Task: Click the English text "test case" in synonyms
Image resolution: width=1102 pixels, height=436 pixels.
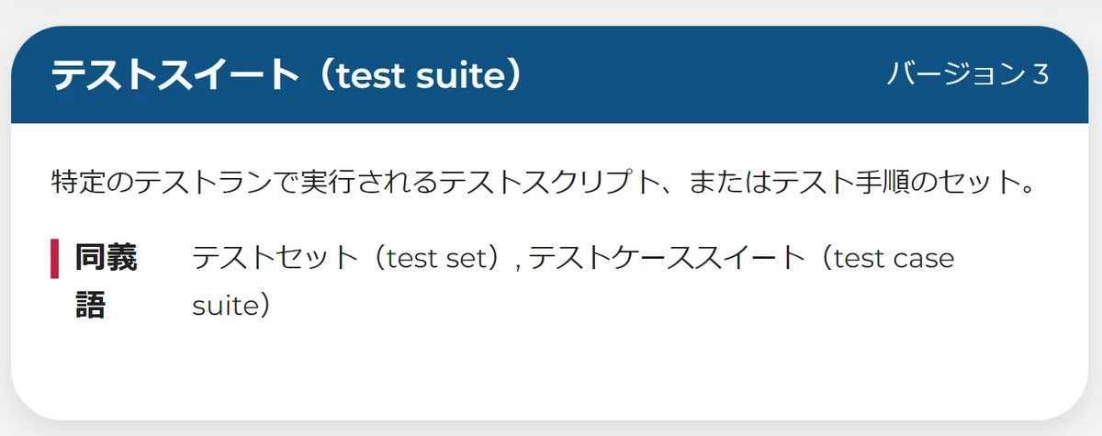Action: point(895,259)
